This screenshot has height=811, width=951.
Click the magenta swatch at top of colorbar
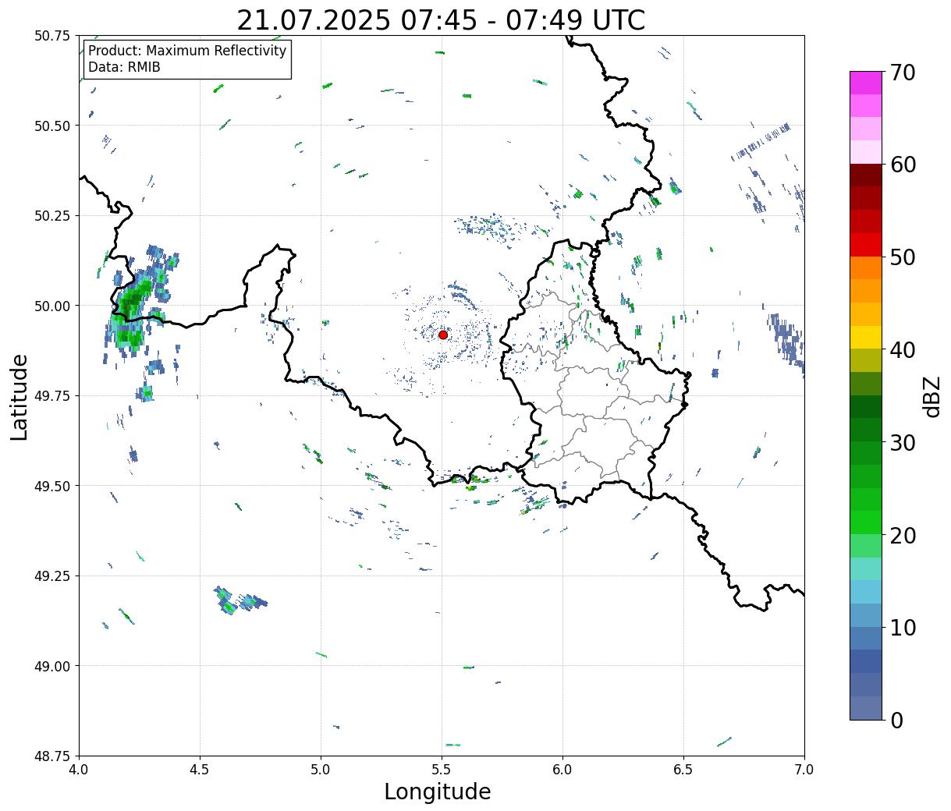[x=866, y=83]
